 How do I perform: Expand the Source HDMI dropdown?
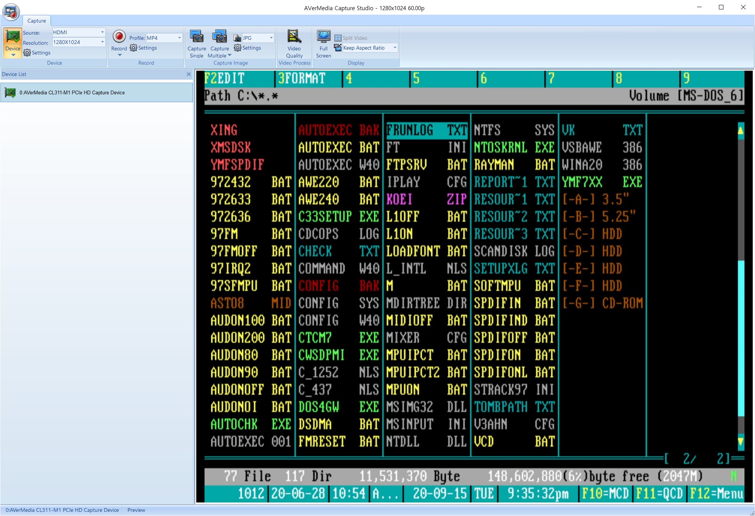[x=102, y=33]
